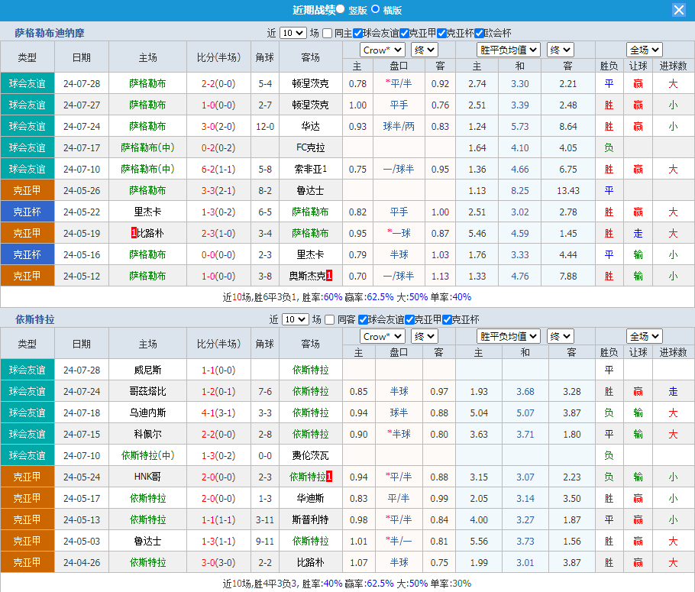Screen dimensions: 695x592
Task: Open the 华达 team link
Action: (311, 126)
